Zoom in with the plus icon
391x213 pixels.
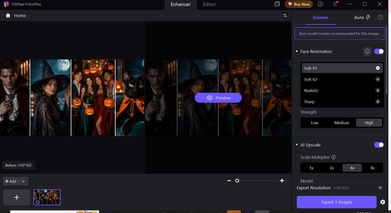click(x=282, y=180)
